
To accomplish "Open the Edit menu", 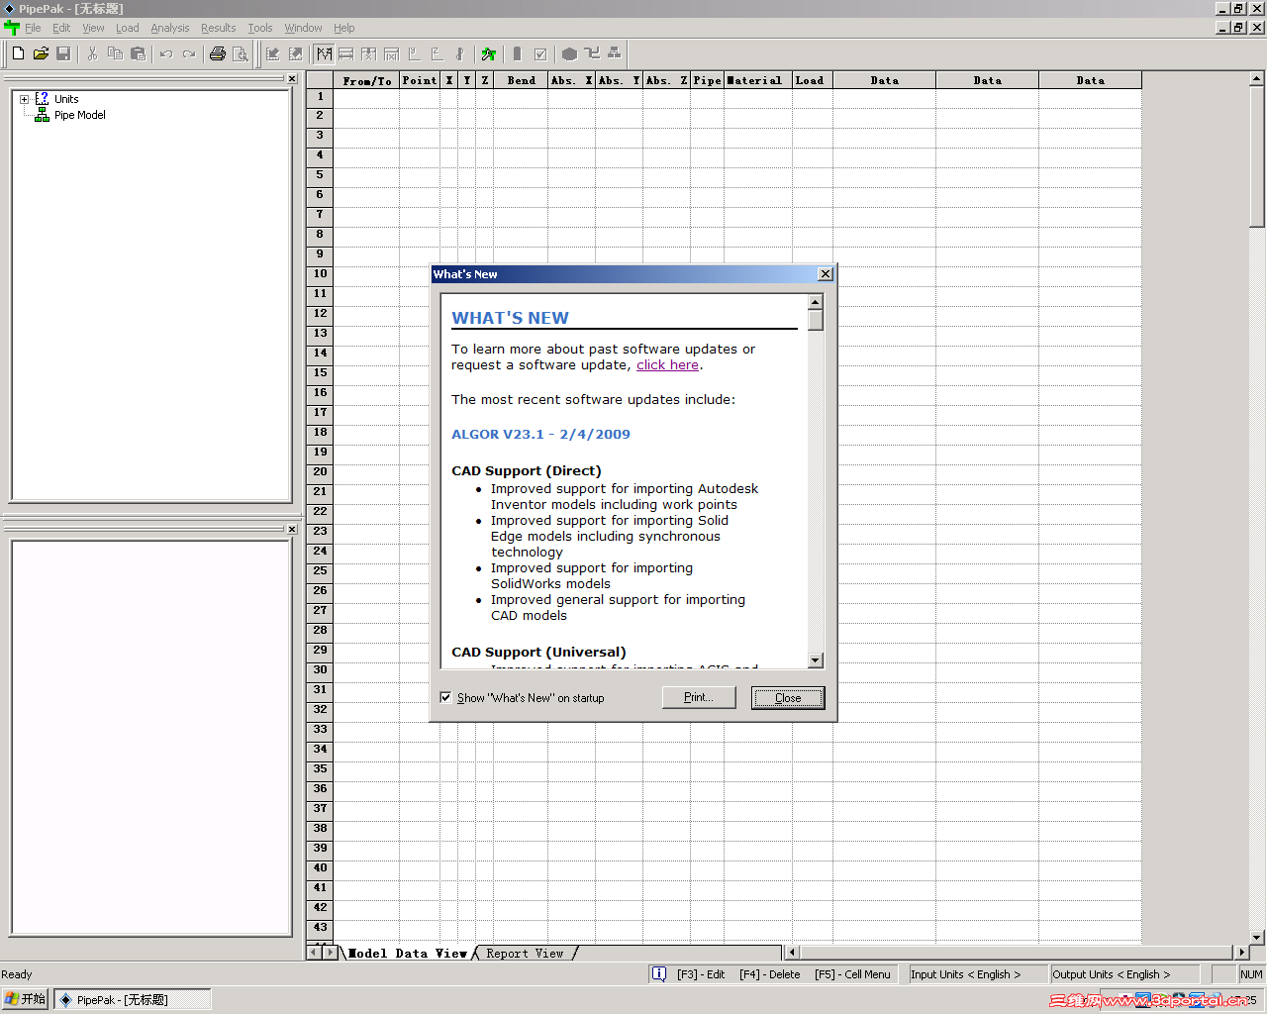I will tap(61, 28).
